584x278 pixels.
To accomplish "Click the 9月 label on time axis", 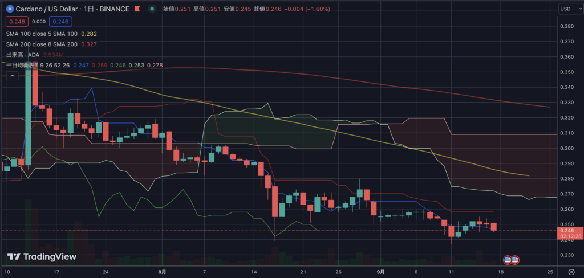I will 380,271.
